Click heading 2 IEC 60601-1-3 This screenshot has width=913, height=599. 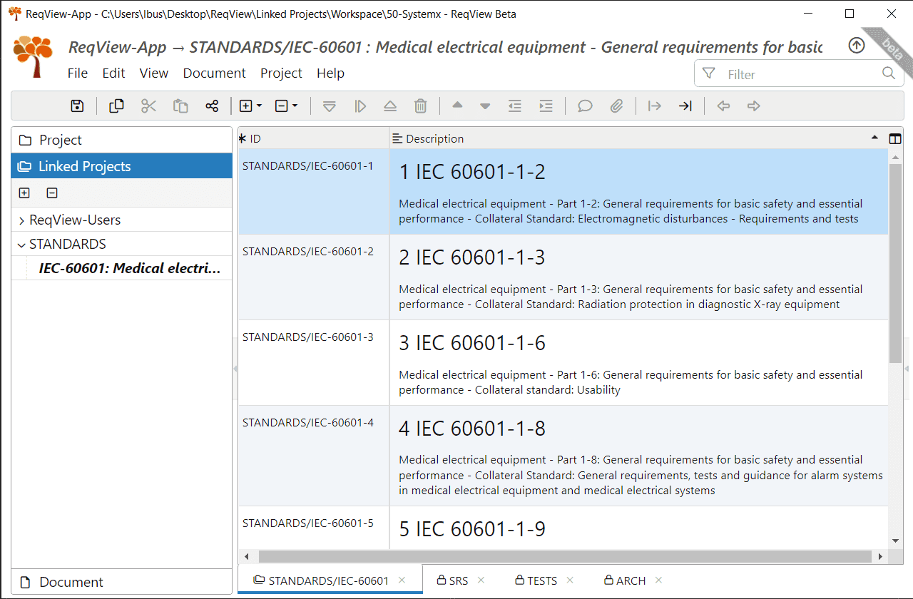[472, 257]
